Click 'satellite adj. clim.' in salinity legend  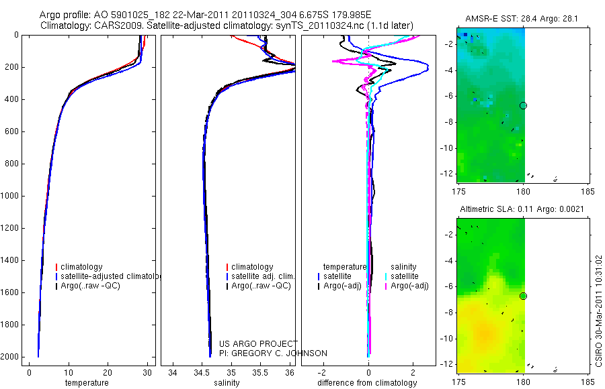(263, 276)
